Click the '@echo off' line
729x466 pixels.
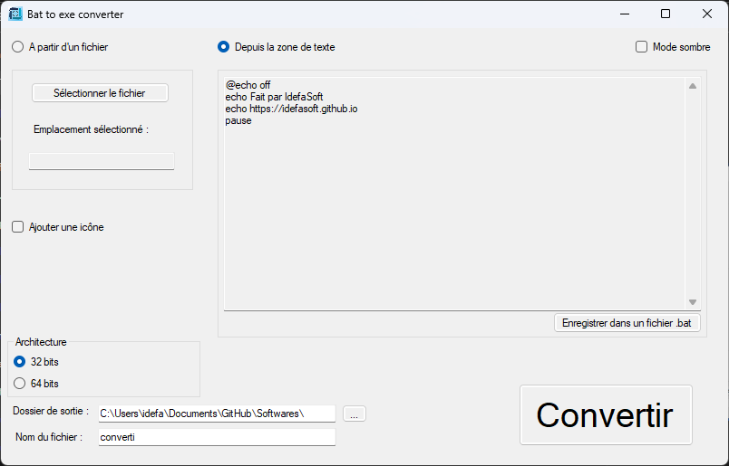pyautogui.click(x=248, y=85)
